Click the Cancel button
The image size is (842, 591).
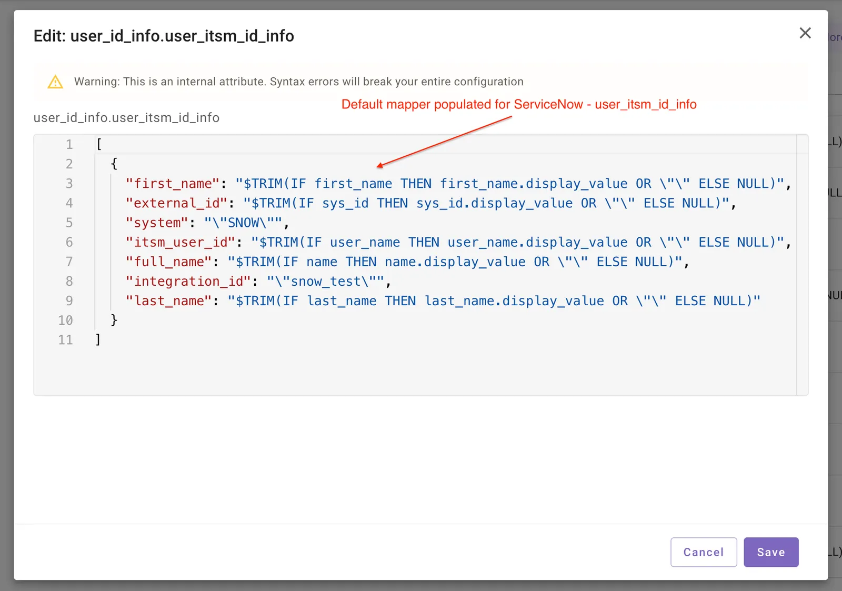[704, 552]
